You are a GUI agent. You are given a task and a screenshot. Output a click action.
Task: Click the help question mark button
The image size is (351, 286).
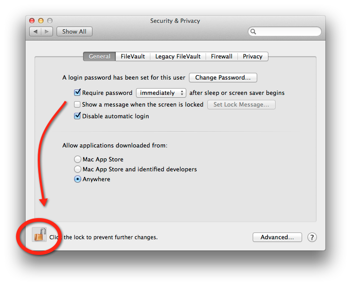[312, 237]
